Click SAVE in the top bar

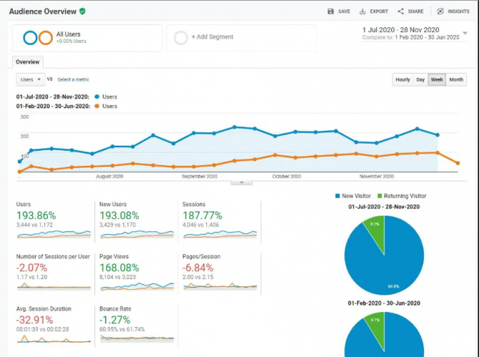click(344, 11)
